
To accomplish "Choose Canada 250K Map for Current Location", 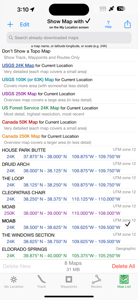I will tap(69, 139).
